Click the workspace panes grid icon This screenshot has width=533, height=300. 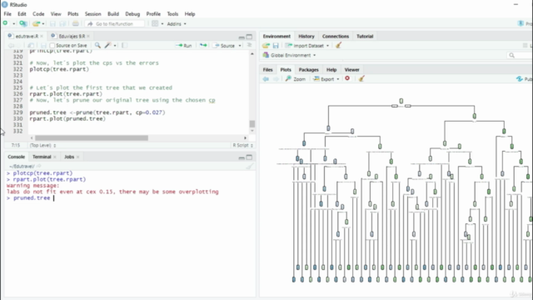click(x=155, y=23)
